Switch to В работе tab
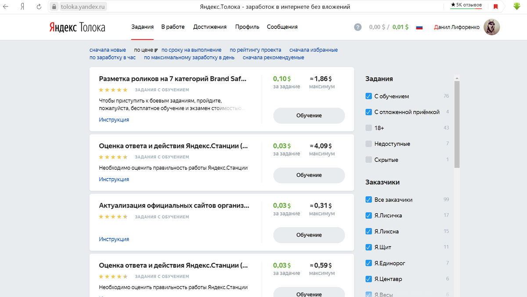 point(173,27)
